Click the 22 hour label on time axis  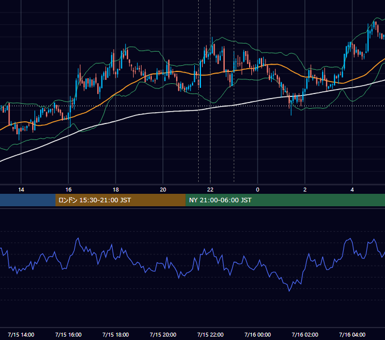(210, 190)
